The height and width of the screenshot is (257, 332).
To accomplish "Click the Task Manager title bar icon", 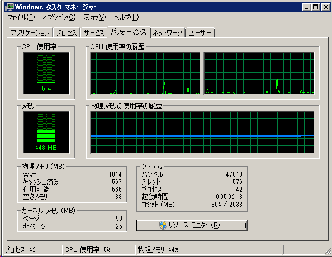I will (x=10, y=7).
